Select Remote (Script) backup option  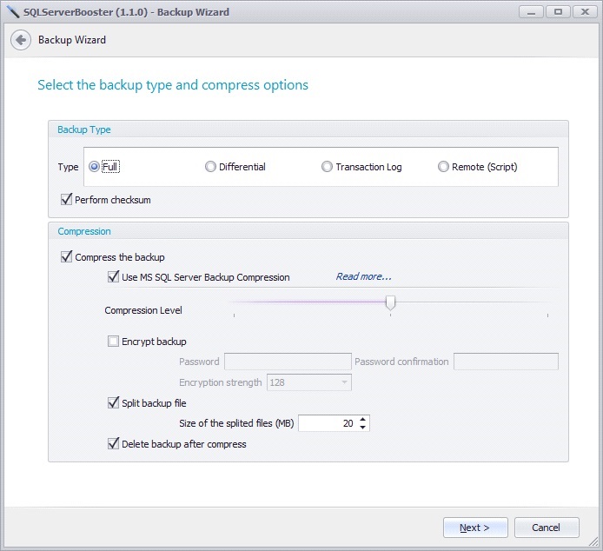click(443, 167)
